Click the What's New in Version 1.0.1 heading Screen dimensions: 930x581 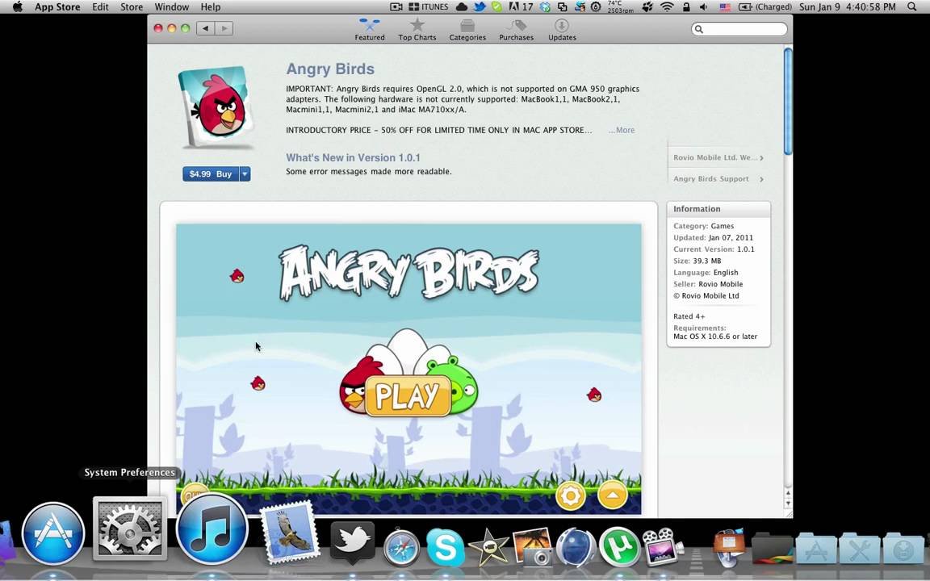(353, 157)
